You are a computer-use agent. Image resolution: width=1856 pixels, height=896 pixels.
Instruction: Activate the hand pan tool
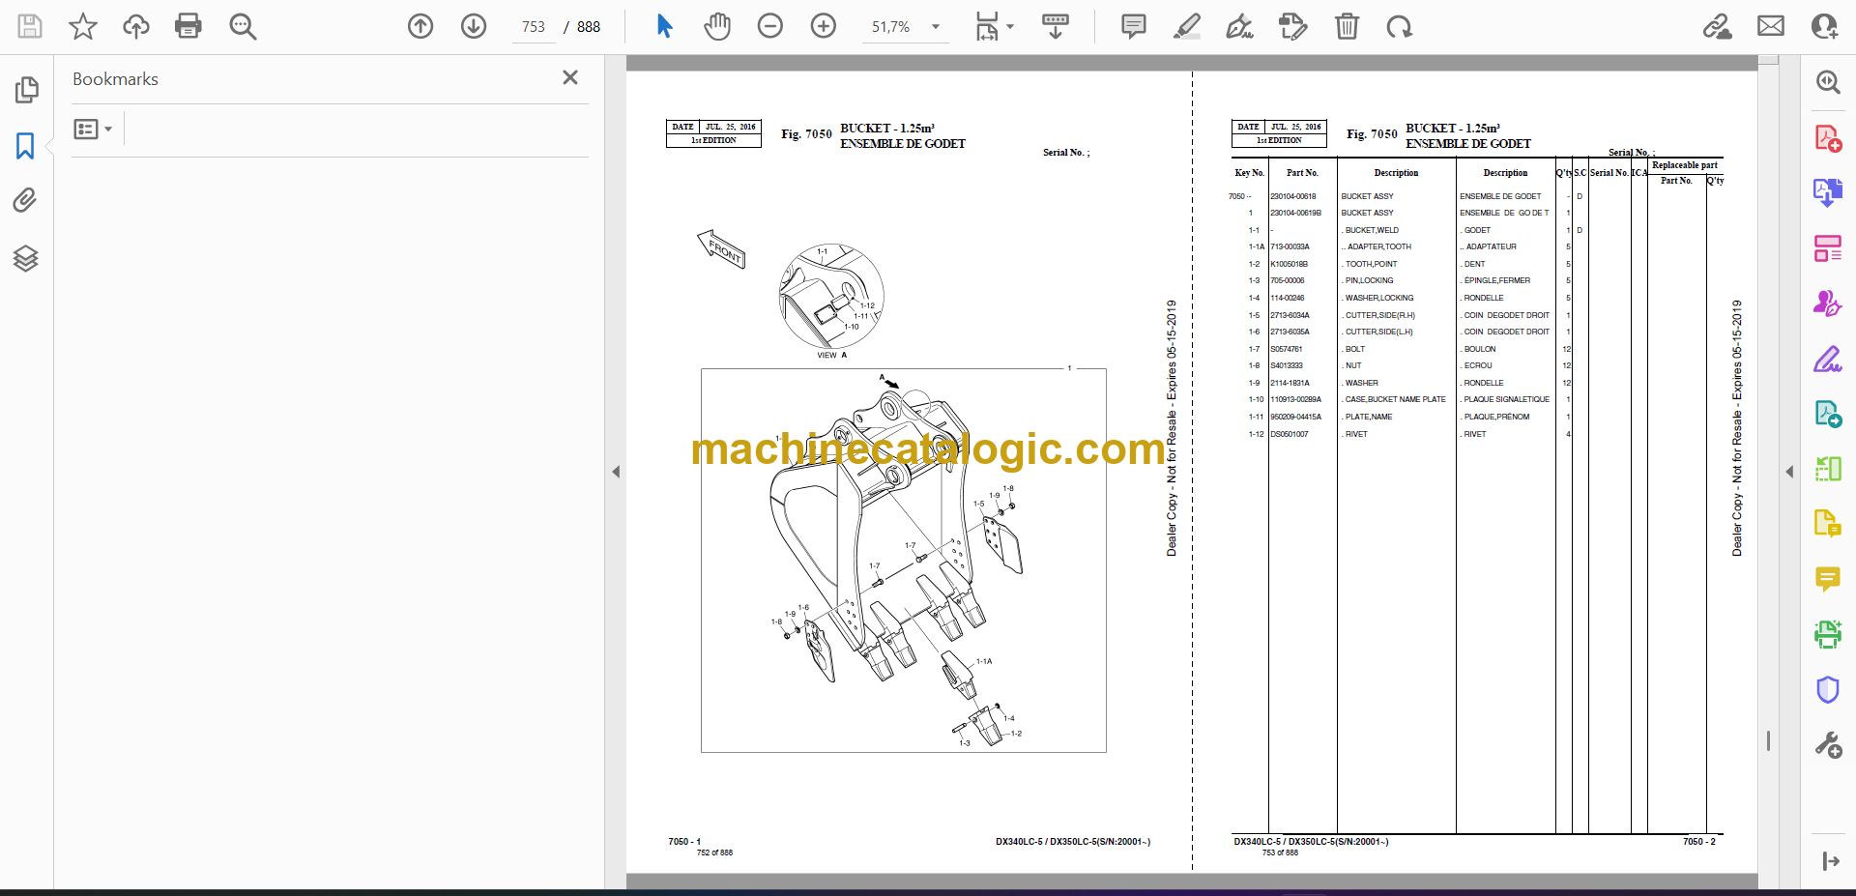[717, 26]
